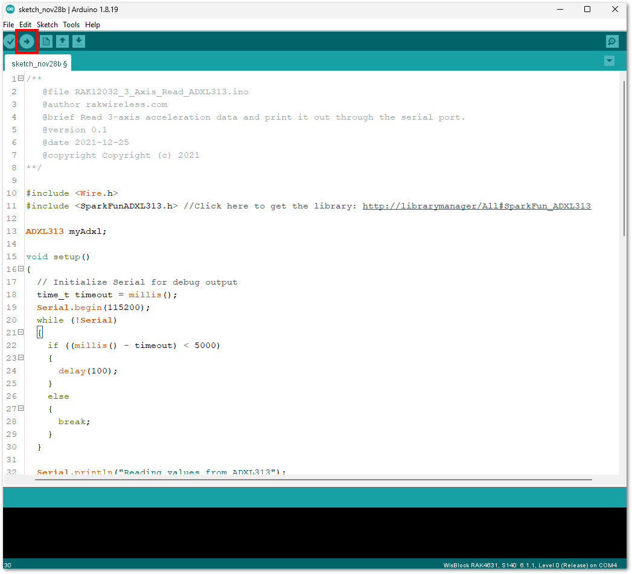Image resolution: width=632 pixels, height=574 pixels.
Task: Click the Arduino logo in title bar
Action: click(x=10, y=9)
